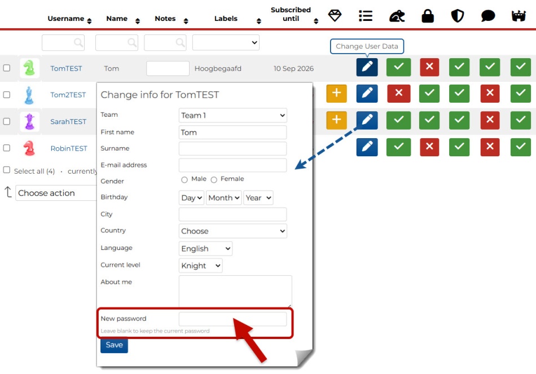Tick the checkbox for the TomTEST row

(7, 68)
